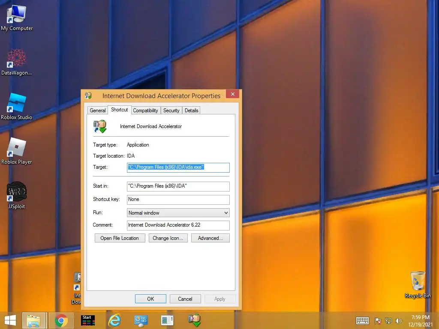439x329 pixels.
Task: Select the JJSploit desktop shortcut
Action: 17,195
